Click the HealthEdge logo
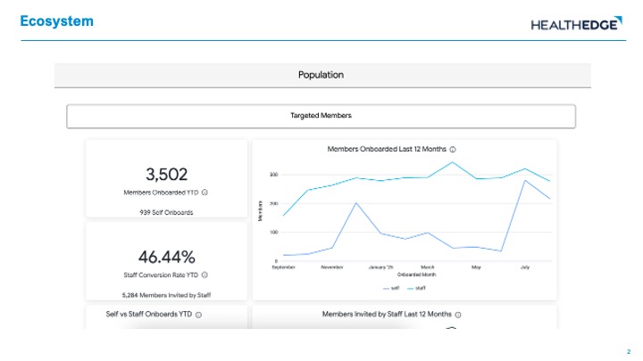 click(x=575, y=24)
